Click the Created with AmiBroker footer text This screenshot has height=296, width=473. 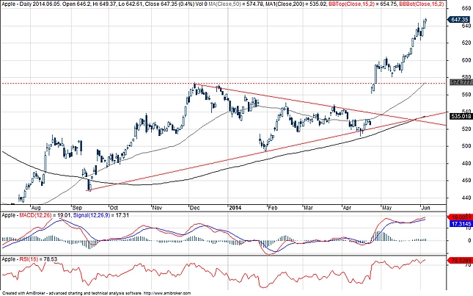(x=23, y=293)
